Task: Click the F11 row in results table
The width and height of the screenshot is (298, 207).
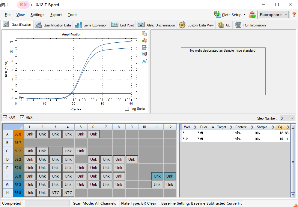Action: (x=235, y=133)
